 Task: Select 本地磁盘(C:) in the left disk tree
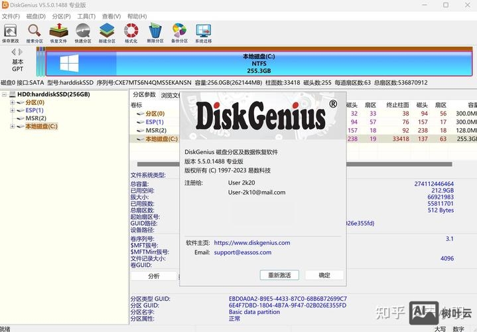41,126
